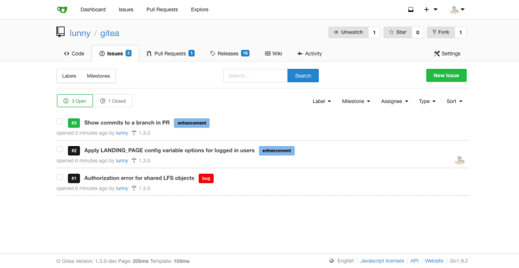The height and width of the screenshot is (268, 519).
Task: Click milestone icon on issue #3 row
Action: (134, 133)
